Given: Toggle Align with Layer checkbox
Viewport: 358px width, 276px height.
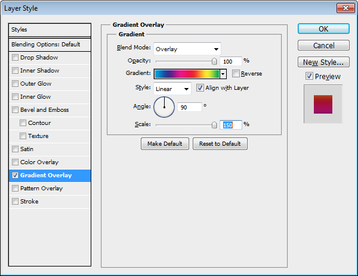Looking at the screenshot, I should pyautogui.click(x=200, y=88).
